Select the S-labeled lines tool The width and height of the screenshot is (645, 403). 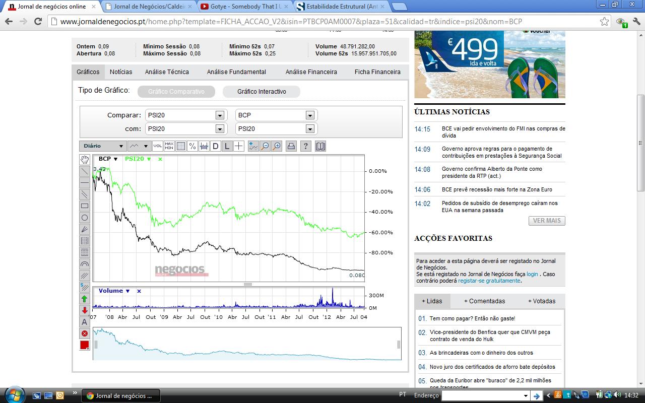point(85,287)
